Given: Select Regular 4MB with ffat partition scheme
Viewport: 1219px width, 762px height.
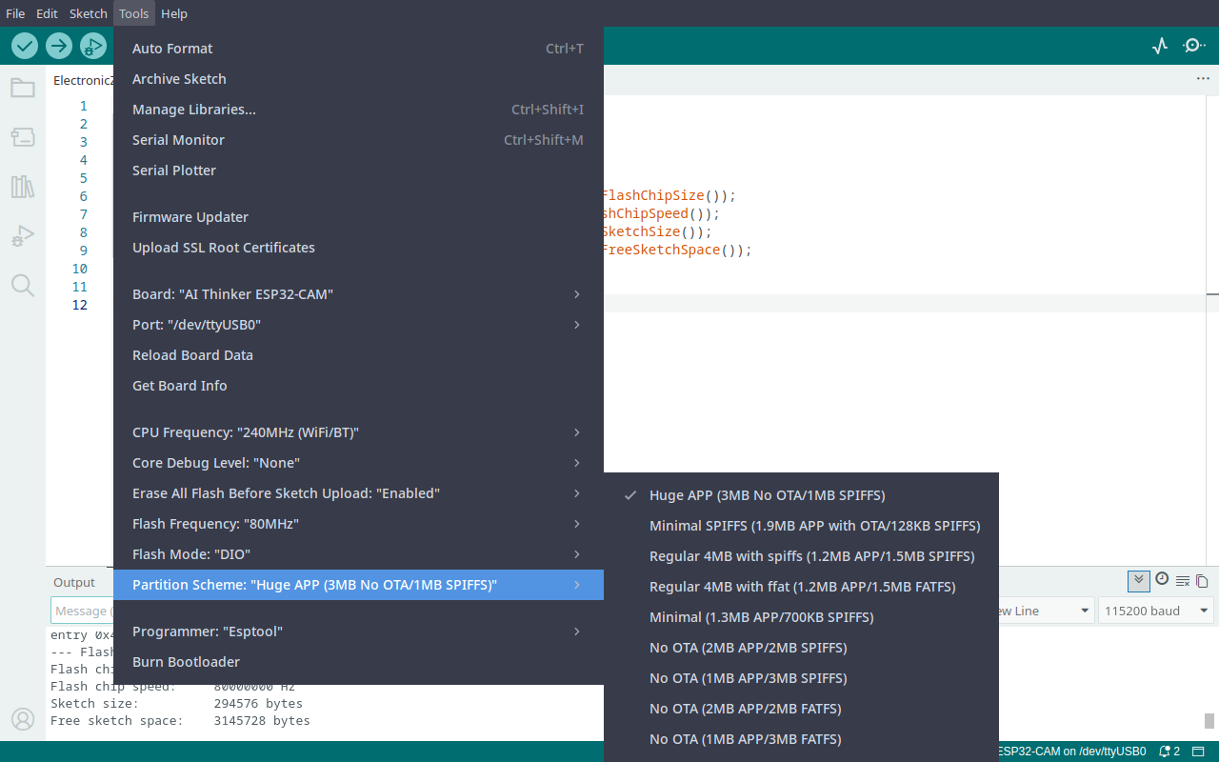Looking at the screenshot, I should (x=801, y=587).
